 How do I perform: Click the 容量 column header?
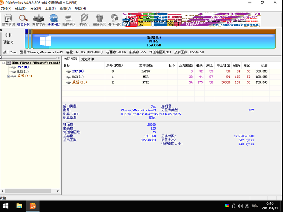261,66
